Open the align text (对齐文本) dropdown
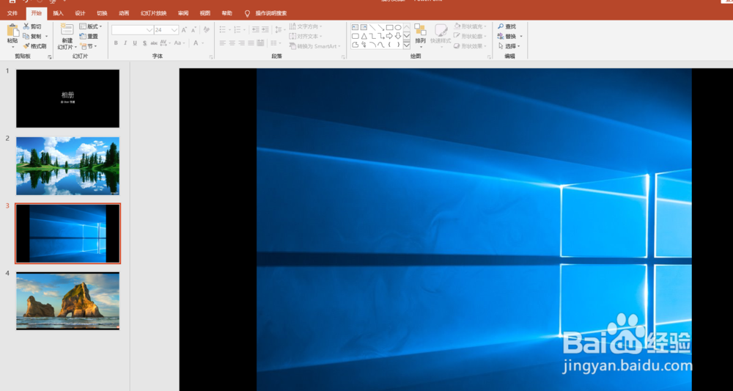This screenshot has height=391, width=733. click(305, 36)
